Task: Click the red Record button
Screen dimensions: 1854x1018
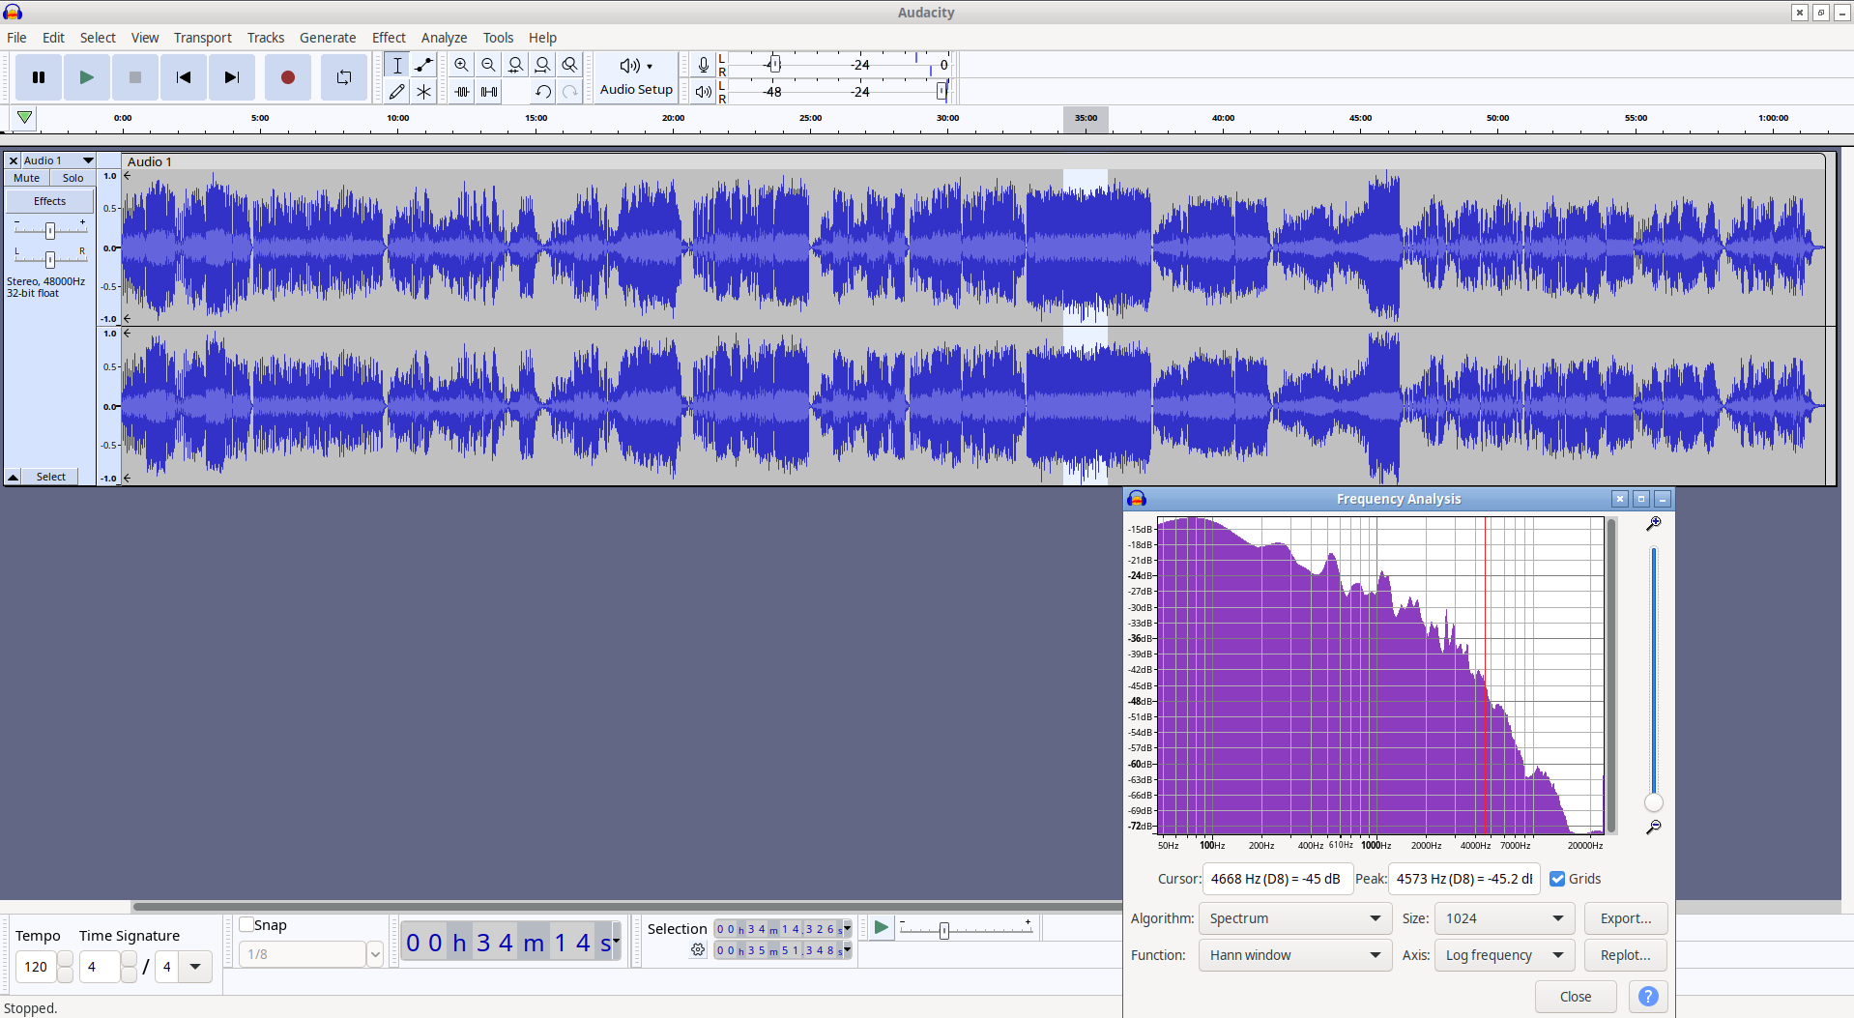Action: point(288,77)
